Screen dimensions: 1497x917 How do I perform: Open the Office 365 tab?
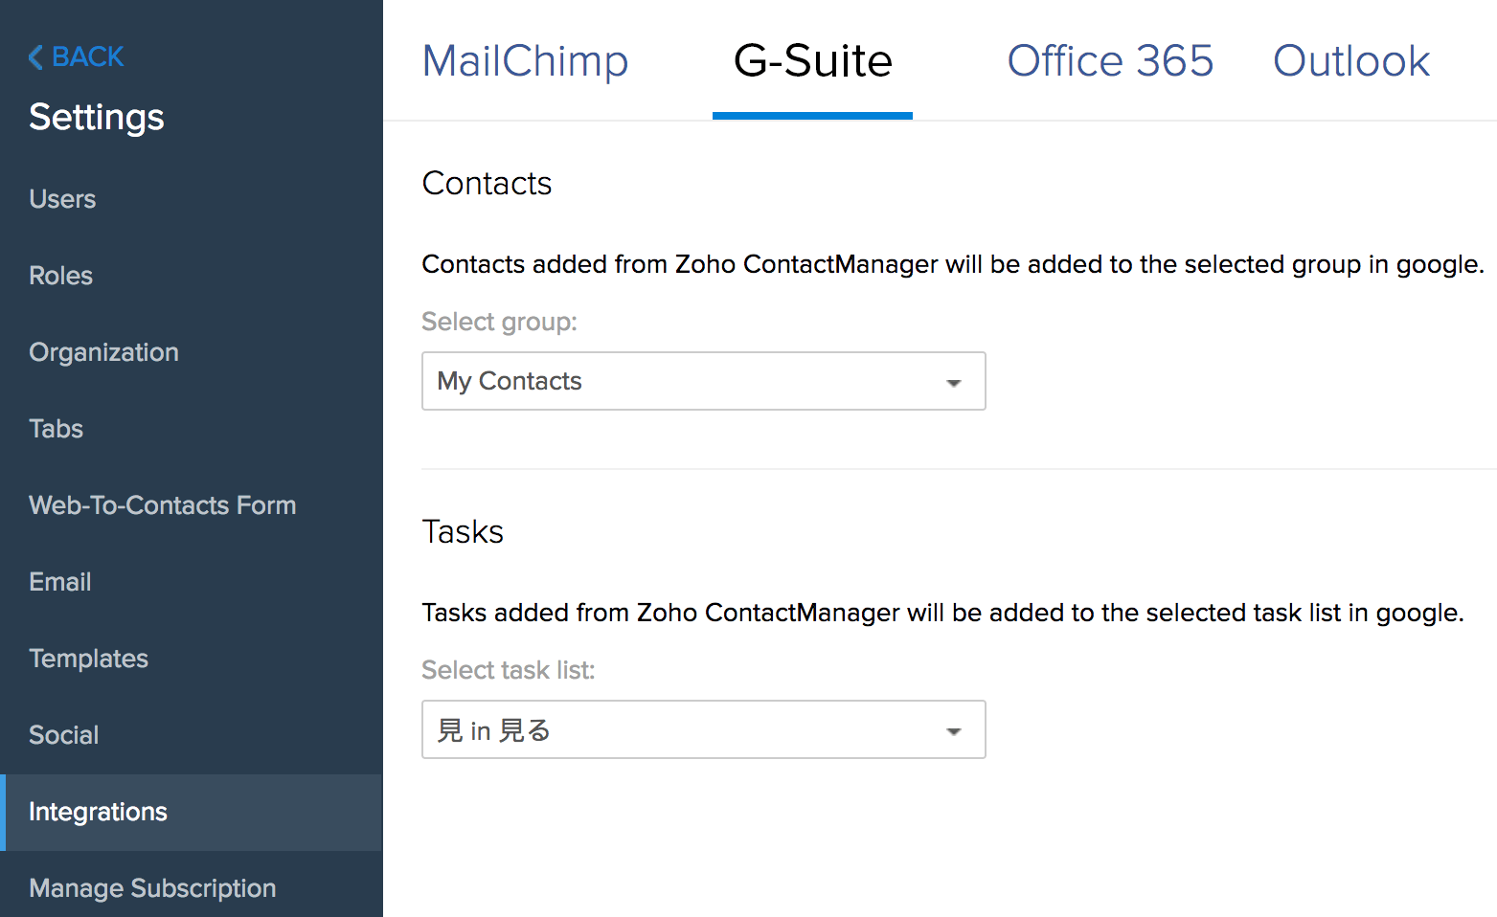pyautogui.click(x=1110, y=61)
